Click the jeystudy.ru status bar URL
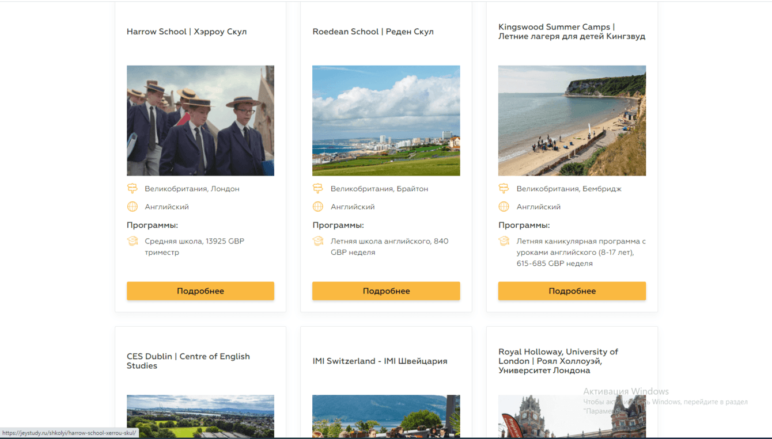772x439 pixels. pos(69,433)
